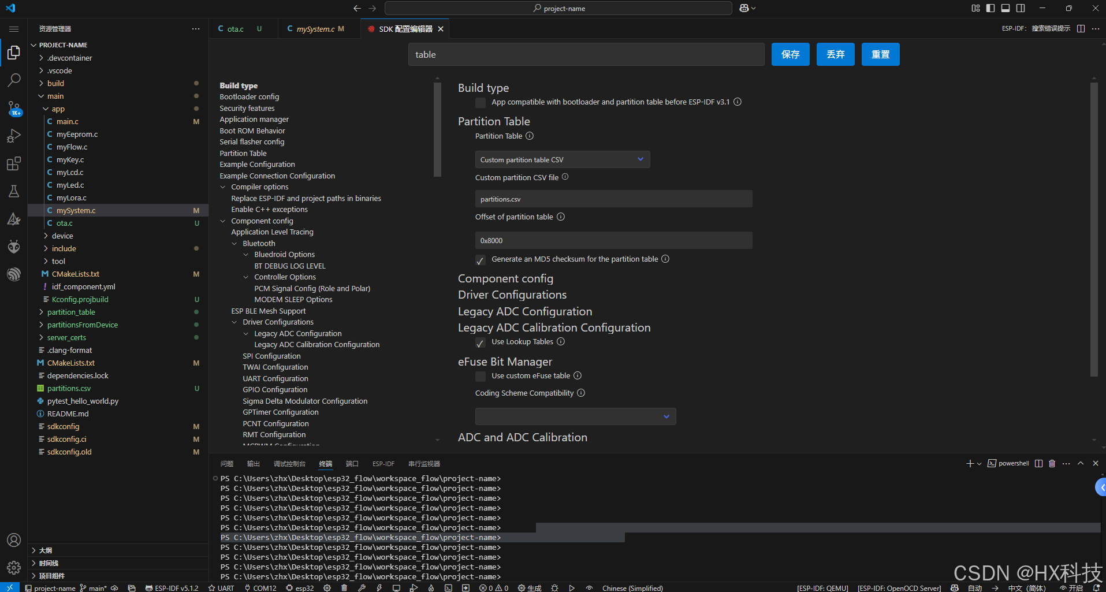Image resolution: width=1106 pixels, height=592 pixels.
Task: Click the esp32 target in status bar
Action: point(300,588)
